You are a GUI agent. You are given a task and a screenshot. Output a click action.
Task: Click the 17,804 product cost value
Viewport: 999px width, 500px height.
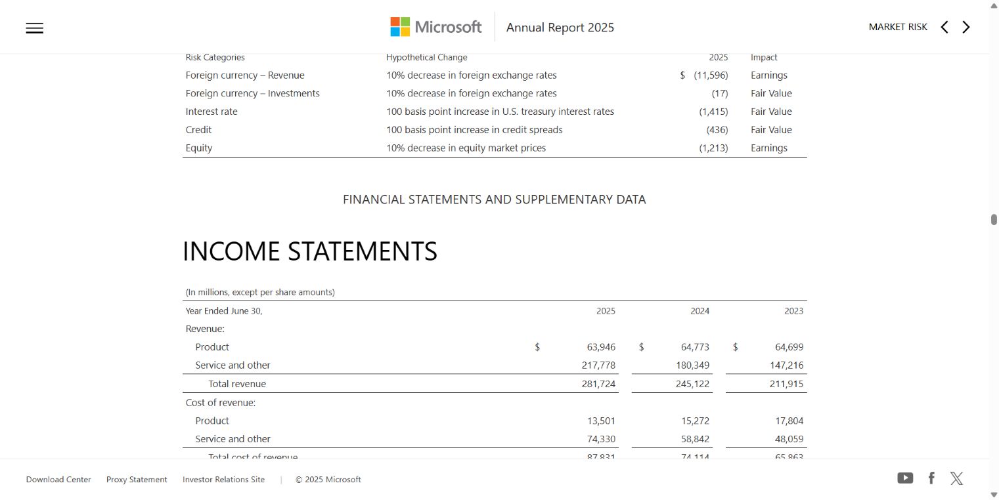pos(789,421)
